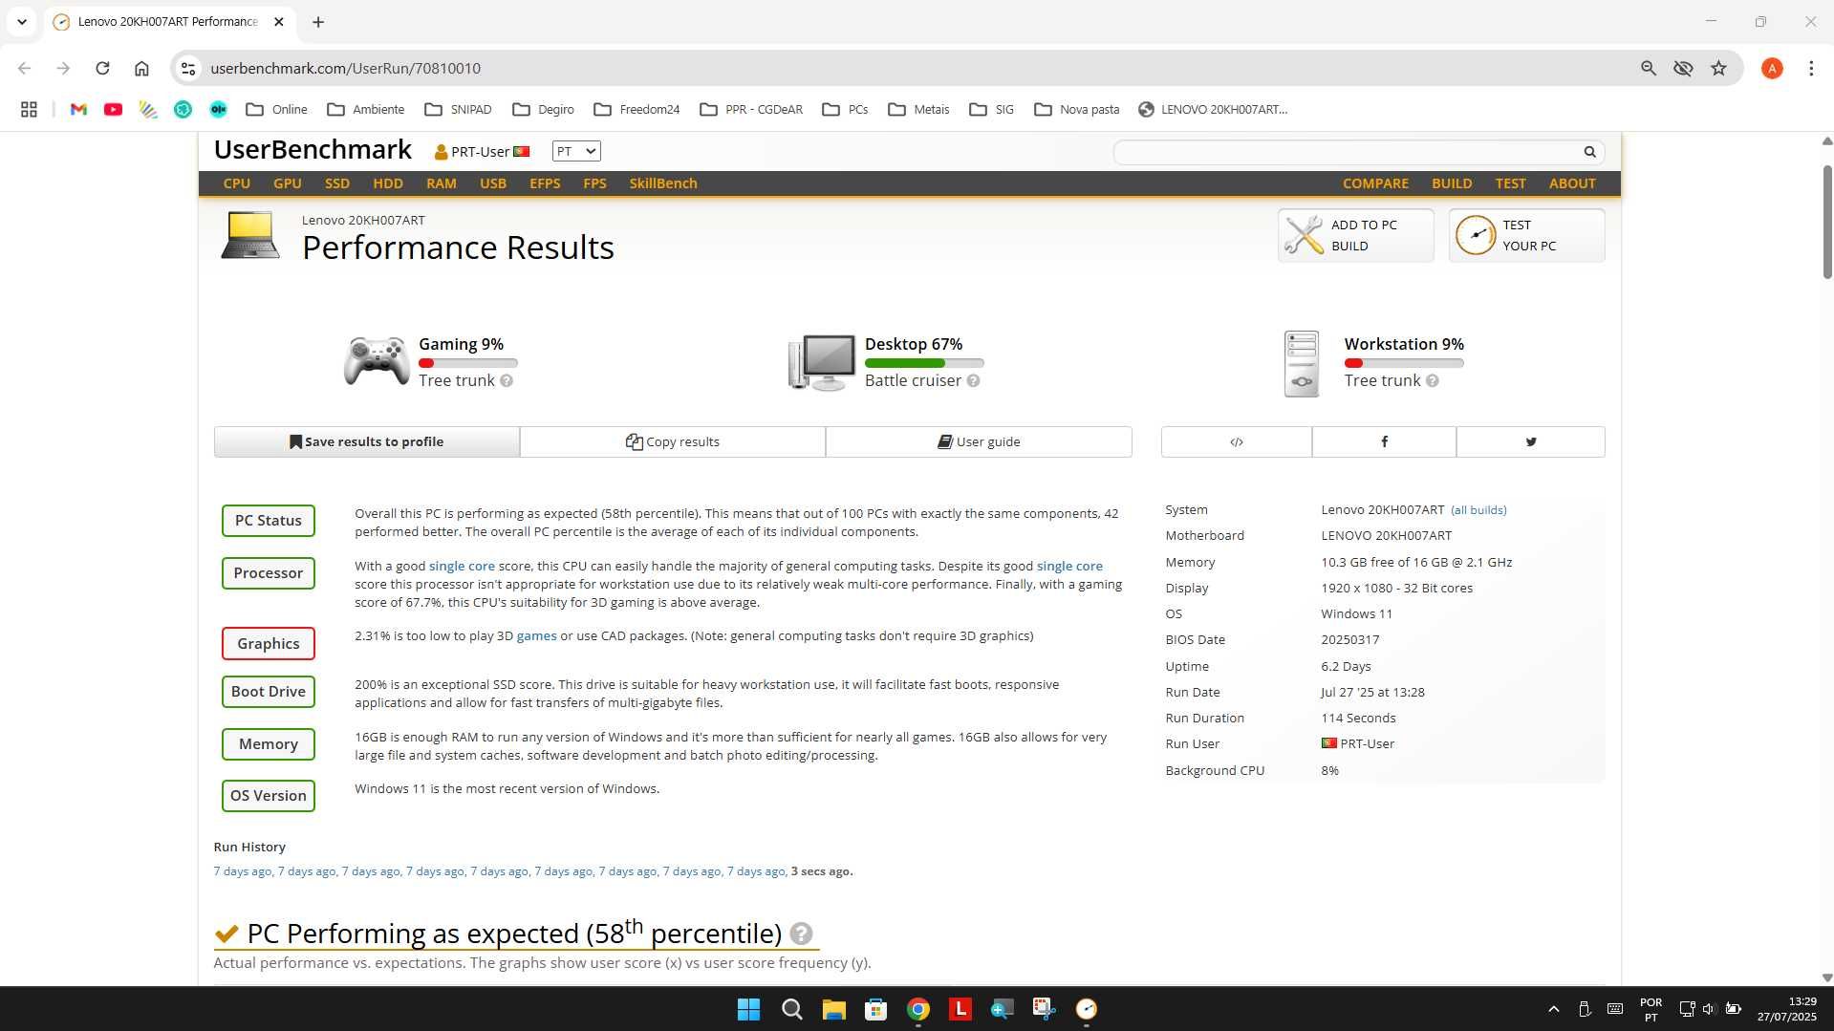Click Copy results button
The height and width of the screenshot is (1031, 1834).
click(x=673, y=441)
